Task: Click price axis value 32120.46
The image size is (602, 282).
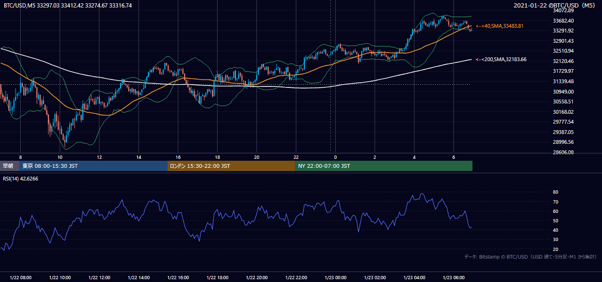Action: pos(563,61)
